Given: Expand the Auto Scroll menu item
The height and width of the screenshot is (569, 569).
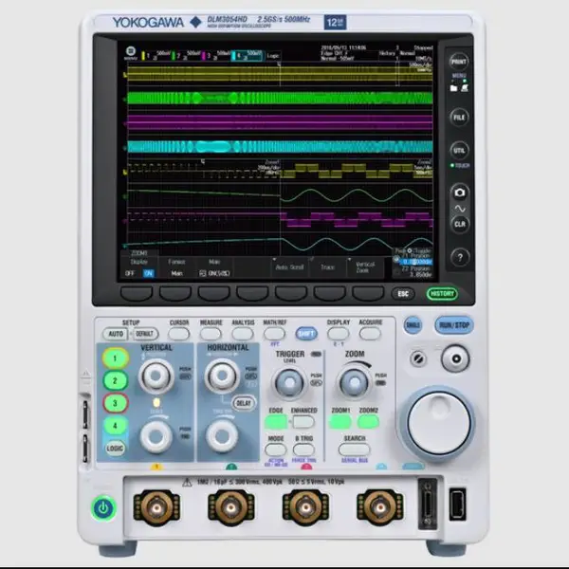Looking at the screenshot, I should [x=289, y=267].
